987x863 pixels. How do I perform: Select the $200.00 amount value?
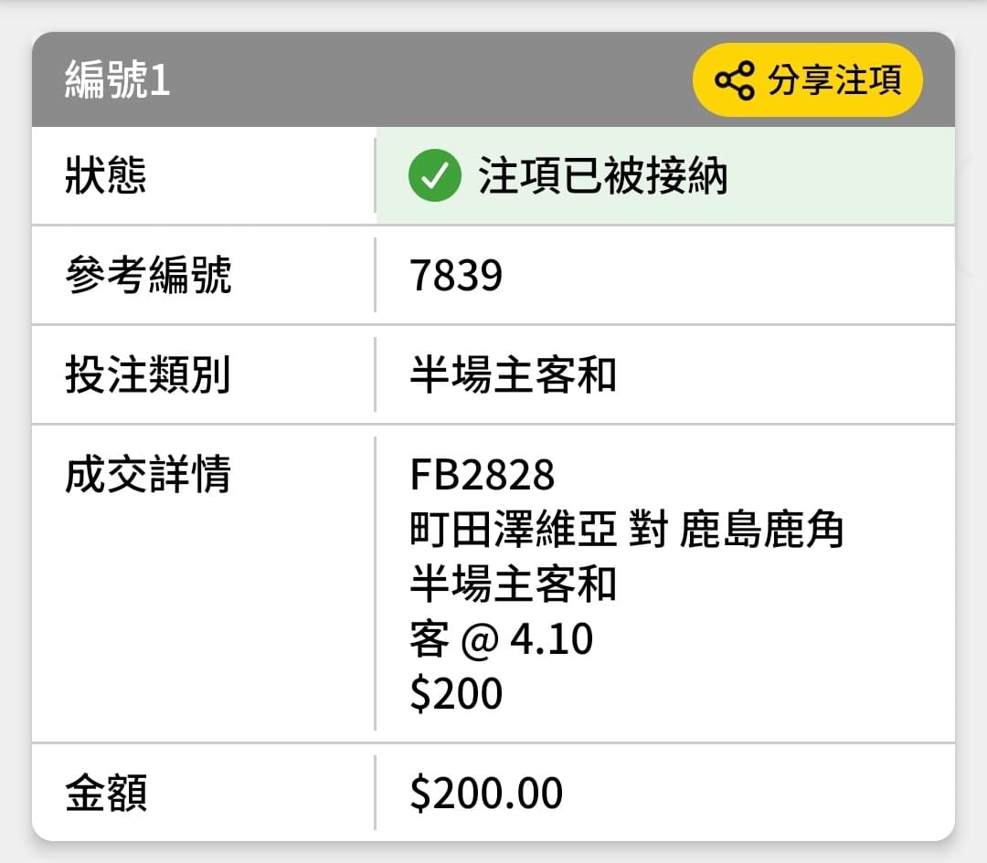[x=486, y=793]
